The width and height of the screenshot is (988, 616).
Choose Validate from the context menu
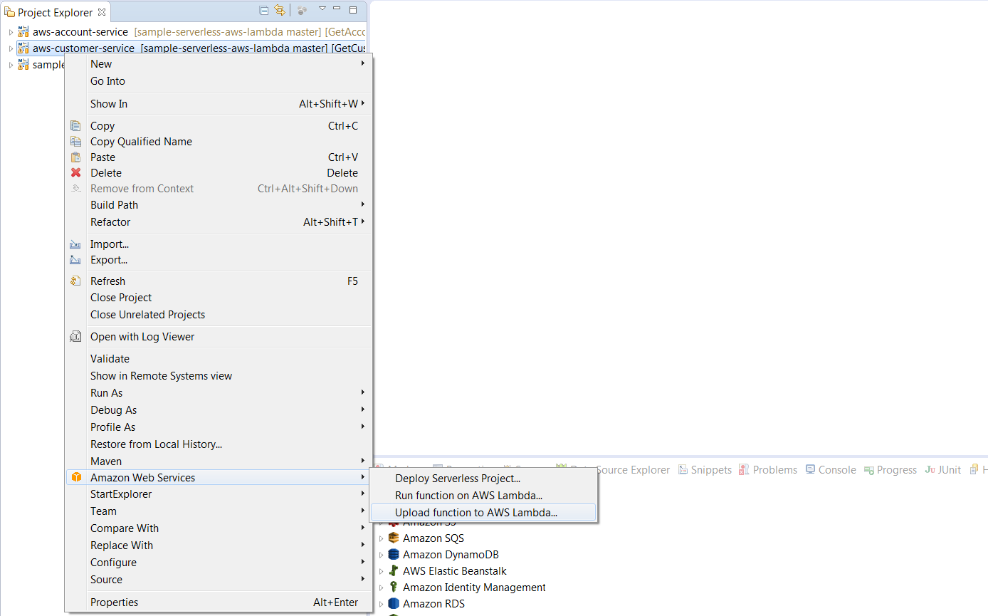pos(219,359)
